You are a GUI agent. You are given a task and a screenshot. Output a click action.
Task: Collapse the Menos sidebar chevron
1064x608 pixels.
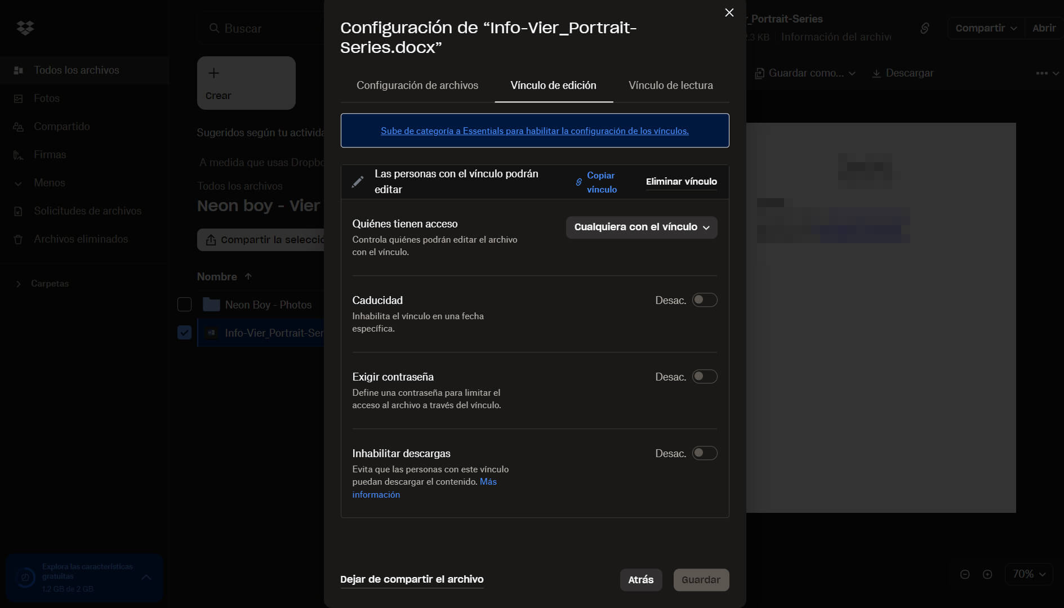click(18, 183)
